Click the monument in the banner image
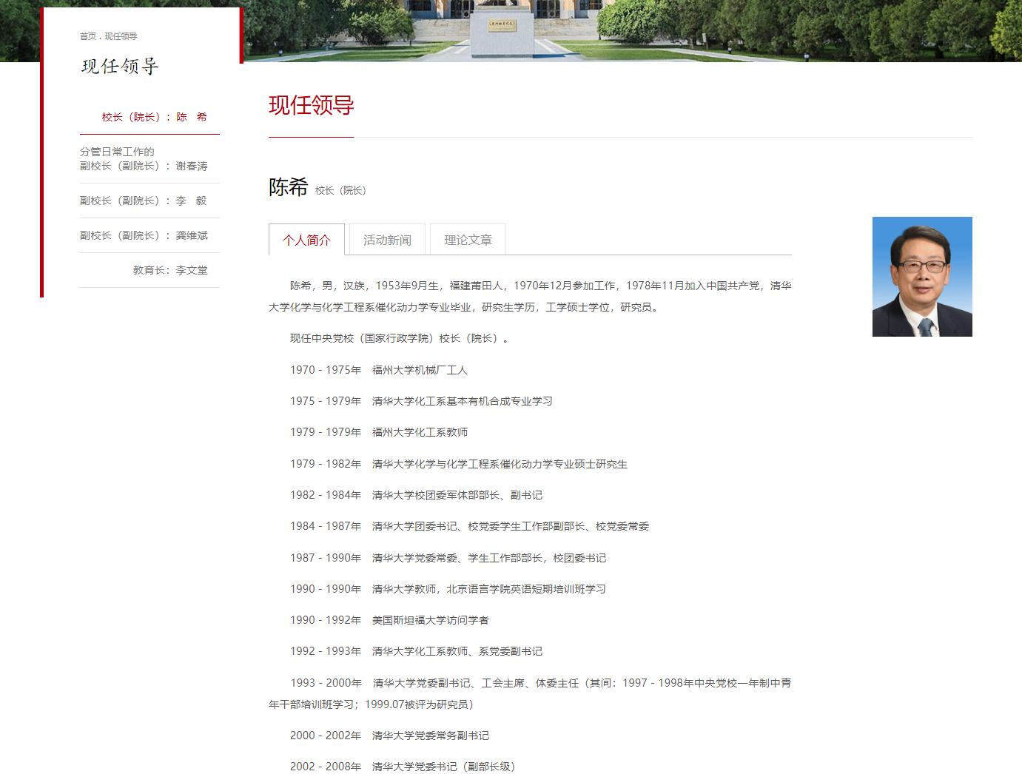1022x774 pixels. point(502,30)
